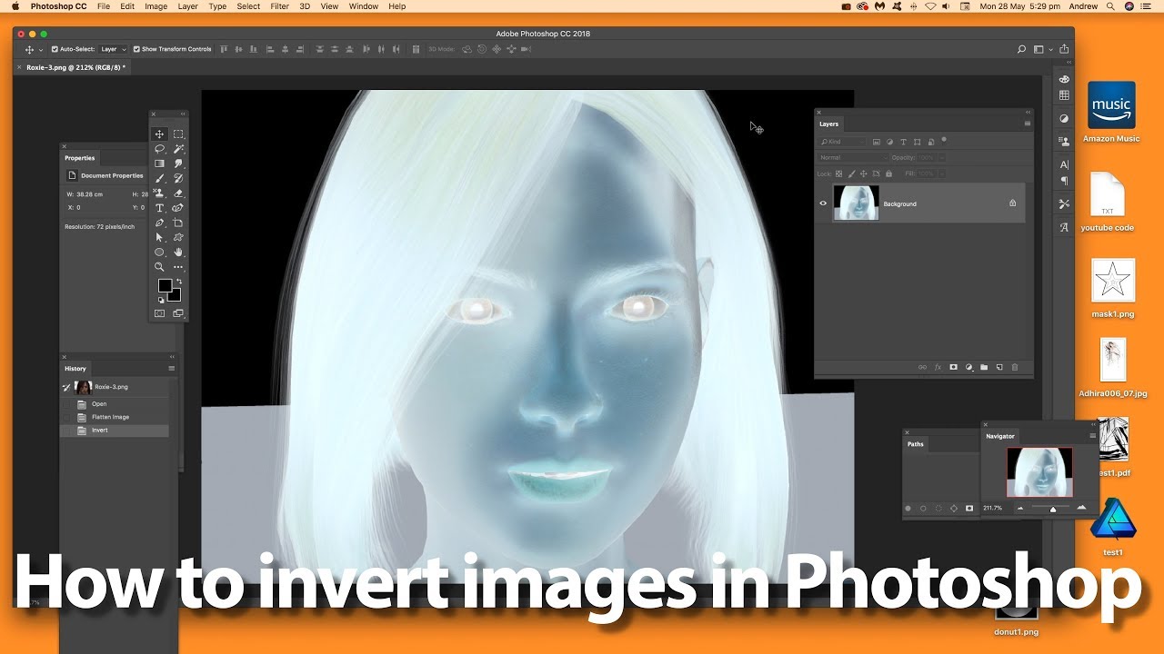Image resolution: width=1164 pixels, height=654 pixels.
Task: Change screen mode from toolbox
Action: click(x=178, y=313)
